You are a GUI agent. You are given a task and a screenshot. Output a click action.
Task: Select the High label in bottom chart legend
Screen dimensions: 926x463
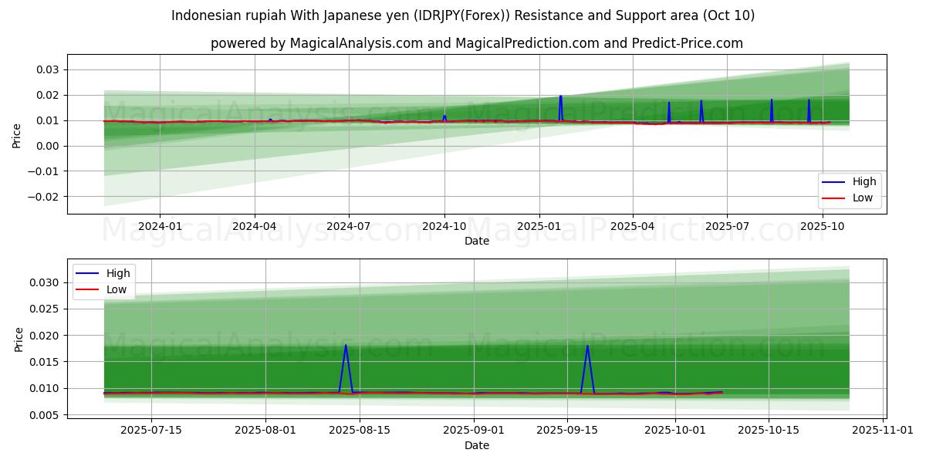click(x=118, y=272)
